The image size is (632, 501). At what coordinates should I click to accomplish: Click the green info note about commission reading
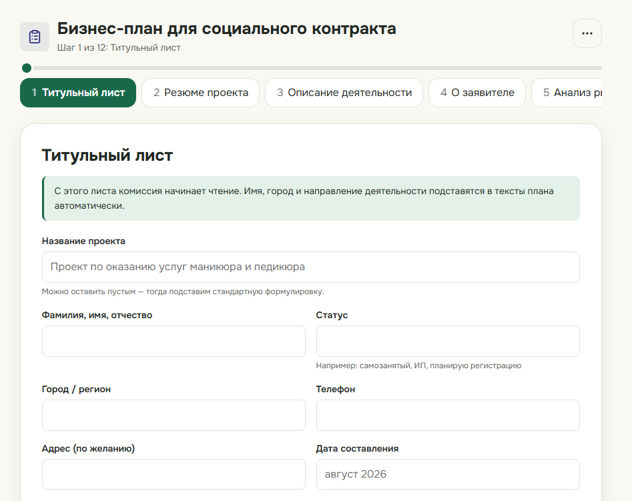(x=311, y=198)
